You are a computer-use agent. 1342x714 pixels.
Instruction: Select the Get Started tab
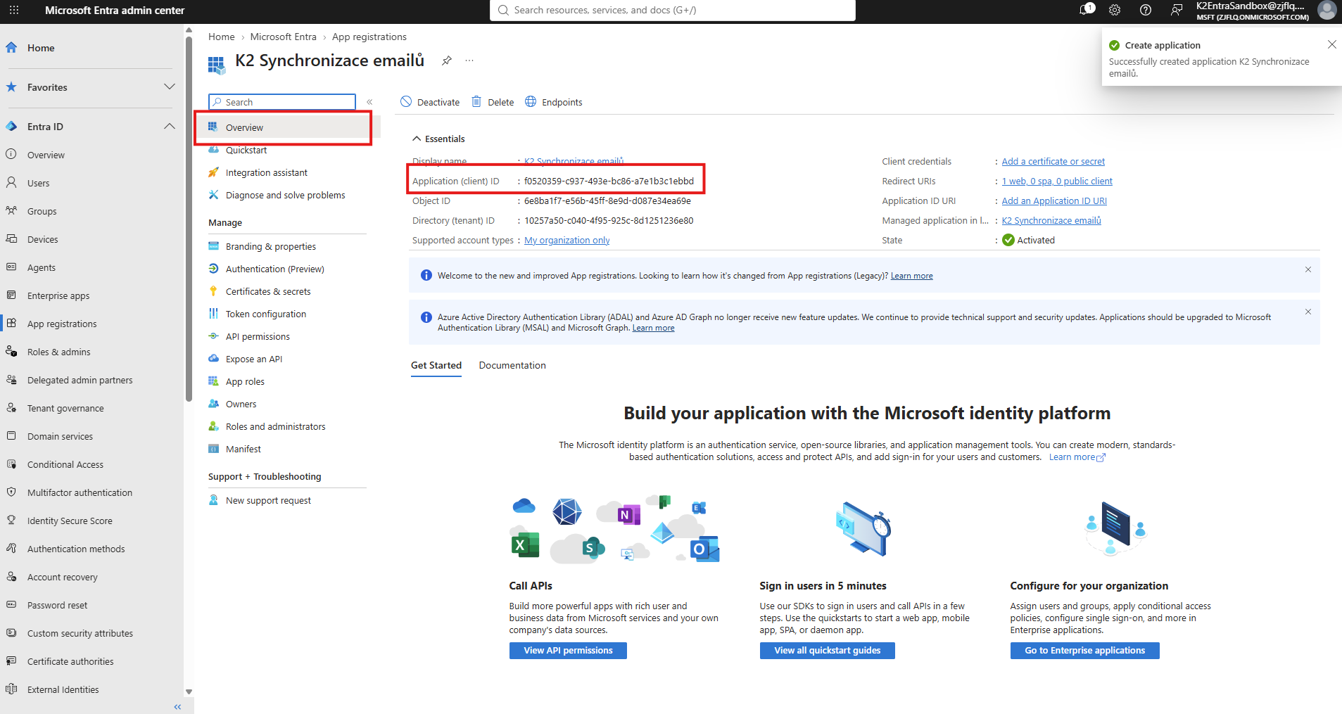coord(436,365)
